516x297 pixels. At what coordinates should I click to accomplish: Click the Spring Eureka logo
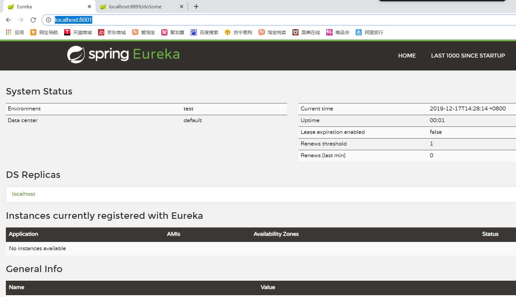tap(123, 54)
